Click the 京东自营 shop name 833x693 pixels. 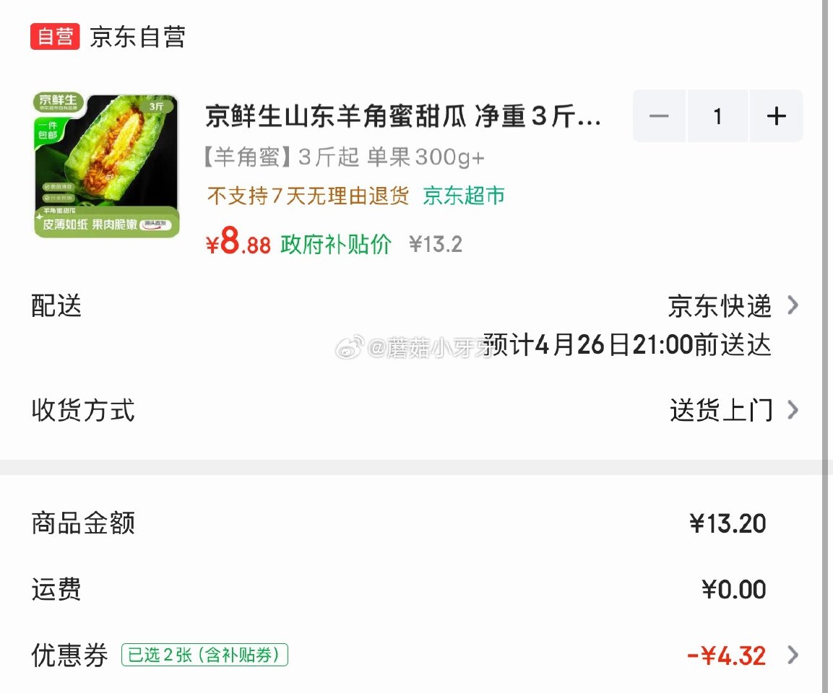137,37
